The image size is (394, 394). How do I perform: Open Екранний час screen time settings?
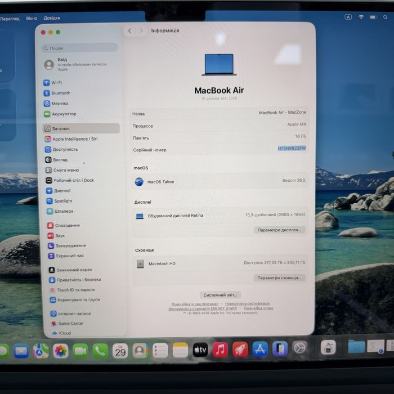(x=66, y=256)
